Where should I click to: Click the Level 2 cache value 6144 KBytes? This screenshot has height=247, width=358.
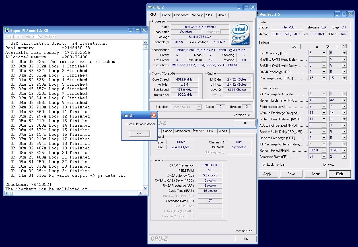(x=237, y=90)
